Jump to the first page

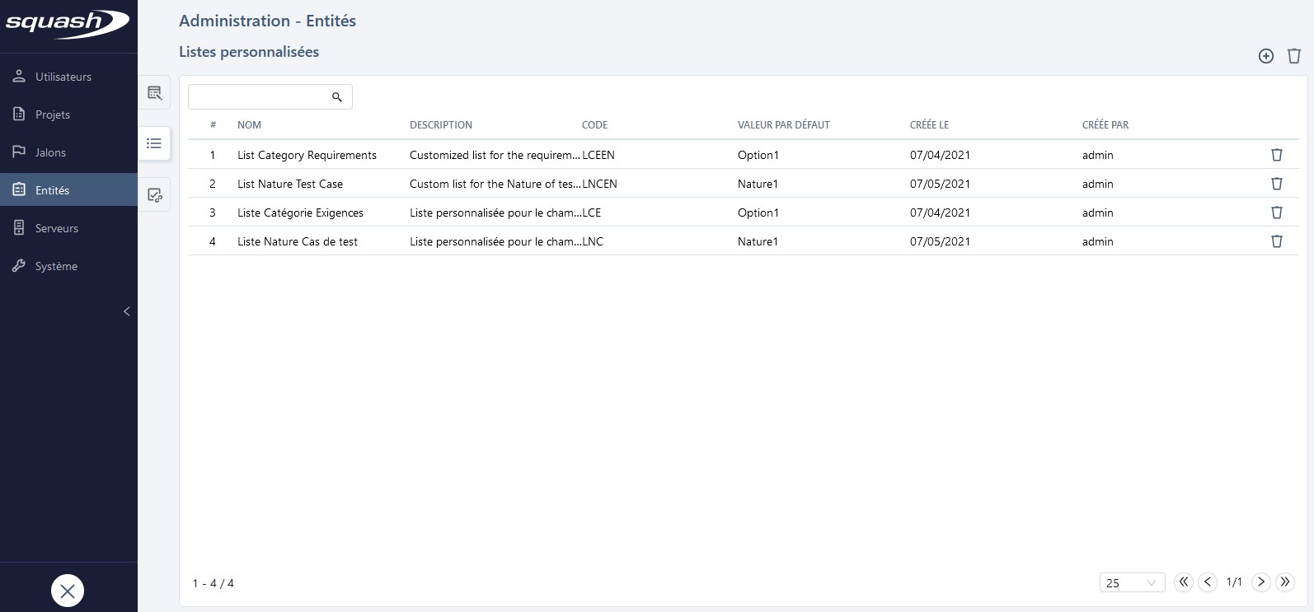pos(1183,582)
